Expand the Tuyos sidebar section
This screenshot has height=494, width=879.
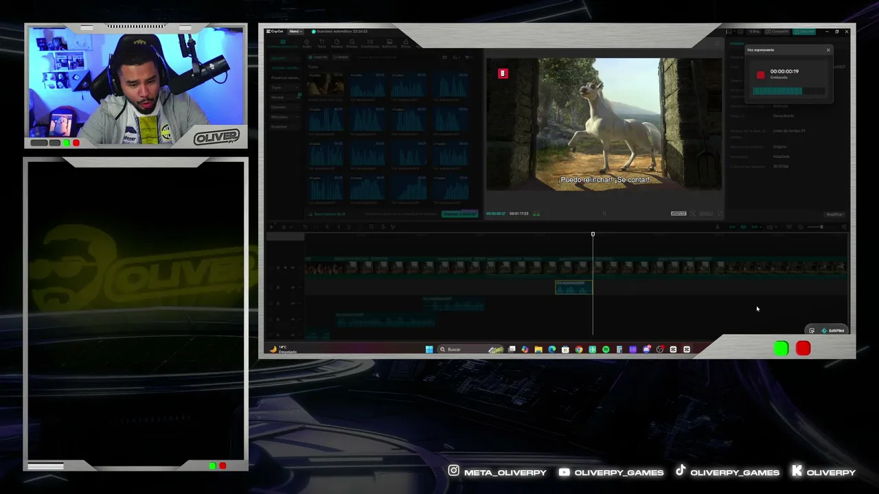coord(284,88)
